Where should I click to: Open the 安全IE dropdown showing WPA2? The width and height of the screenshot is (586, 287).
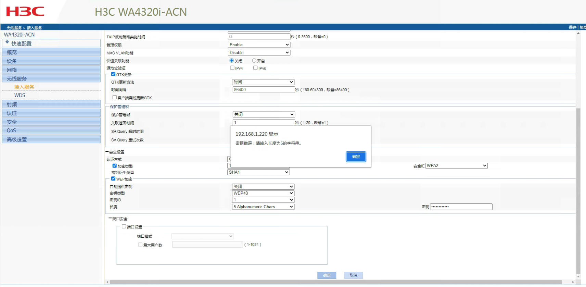click(x=457, y=166)
